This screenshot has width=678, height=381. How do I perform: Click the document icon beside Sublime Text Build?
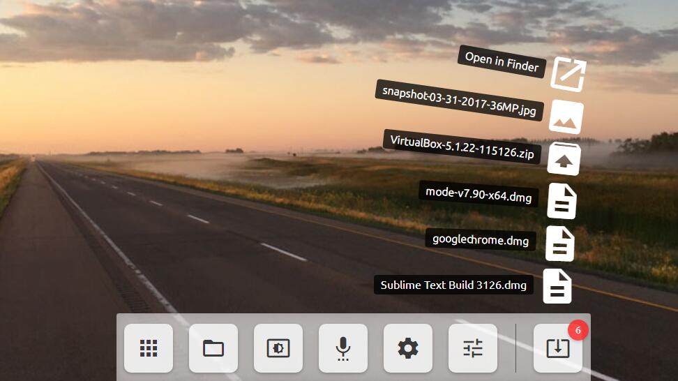tap(557, 286)
